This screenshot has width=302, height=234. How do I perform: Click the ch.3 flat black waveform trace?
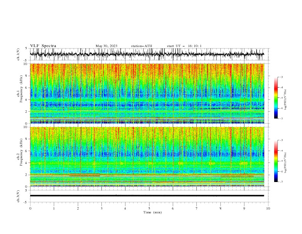point(147,196)
